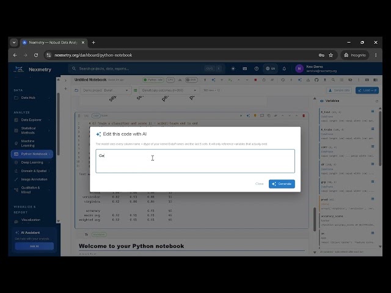The image size is (391, 293).
Task: Open Image Annotation in the sidebar
Action: tap(32, 179)
